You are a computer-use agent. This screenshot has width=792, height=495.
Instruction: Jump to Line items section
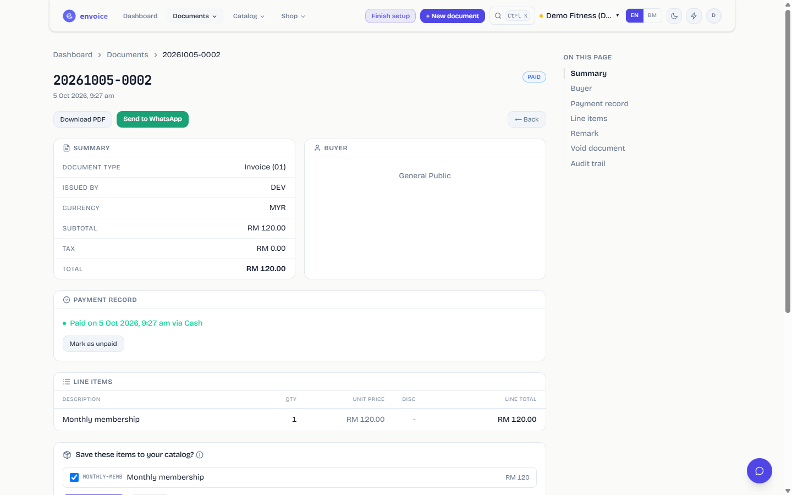coord(589,118)
